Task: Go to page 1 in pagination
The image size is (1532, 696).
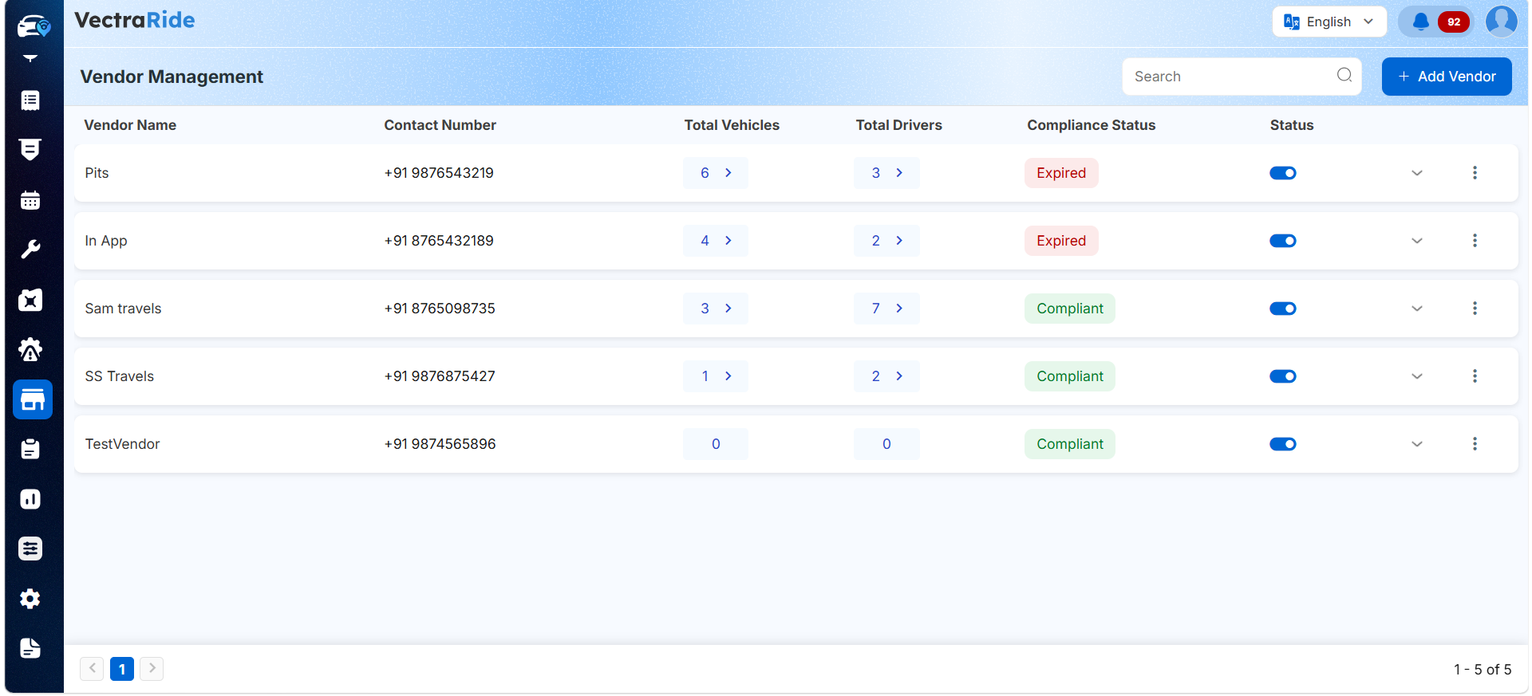Action: 122,669
